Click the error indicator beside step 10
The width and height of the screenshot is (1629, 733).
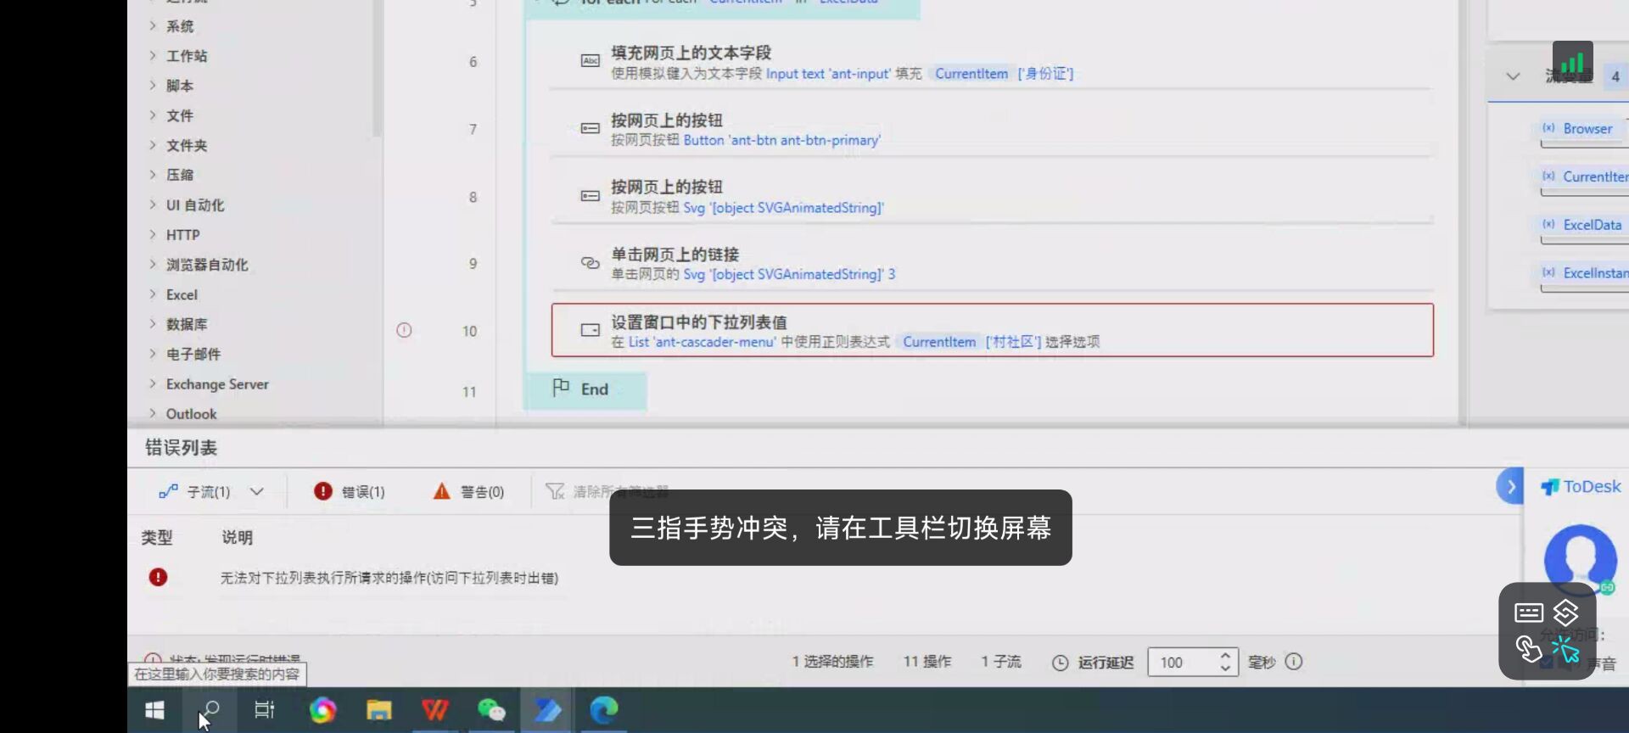click(x=404, y=330)
